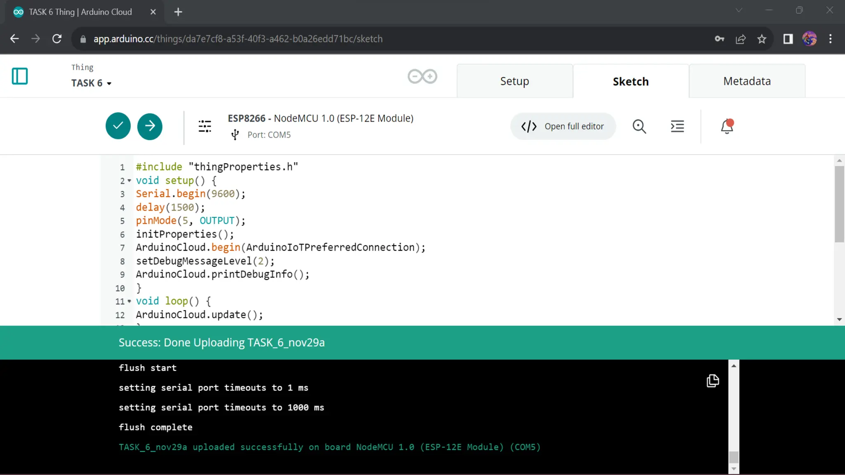Toggle the left sidebar panel icon
The width and height of the screenshot is (845, 475).
click(x=20, y=76)
